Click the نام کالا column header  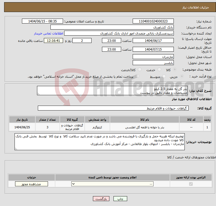point(144,120)
